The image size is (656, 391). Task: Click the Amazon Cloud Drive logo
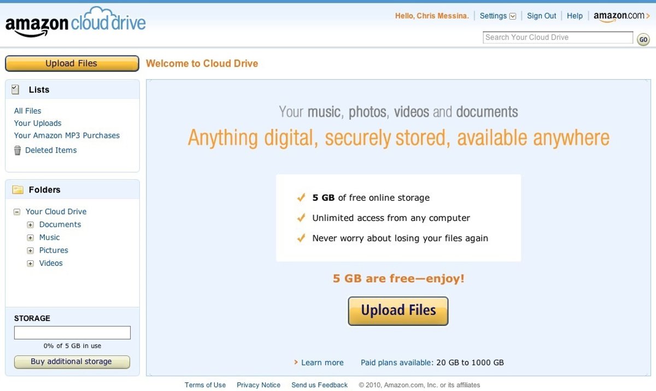(75, 23)
